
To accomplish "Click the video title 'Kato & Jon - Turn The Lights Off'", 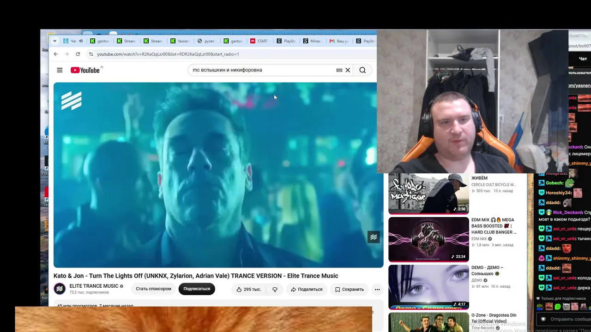I will click(196, 276).
